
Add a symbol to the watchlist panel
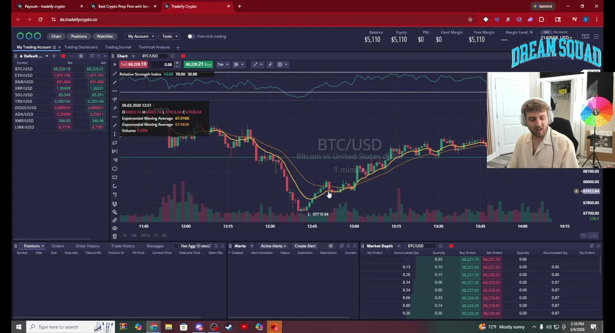[54, 56]
